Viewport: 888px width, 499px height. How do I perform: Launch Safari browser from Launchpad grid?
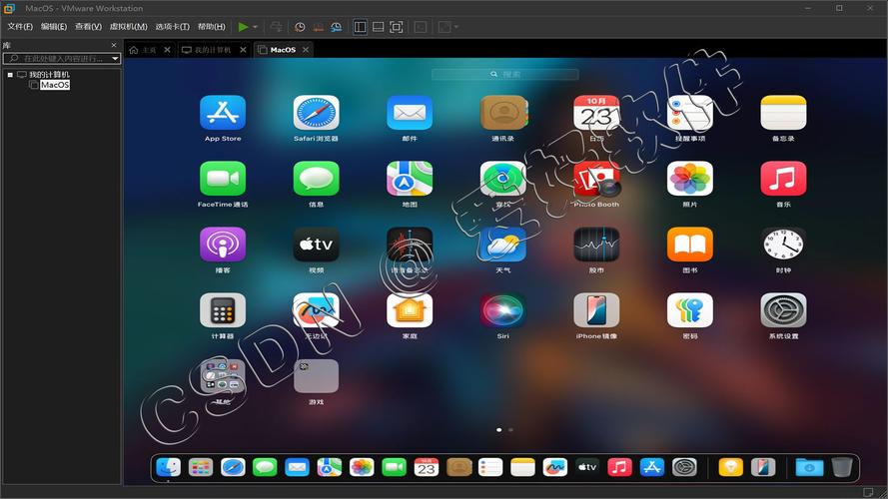316,113
